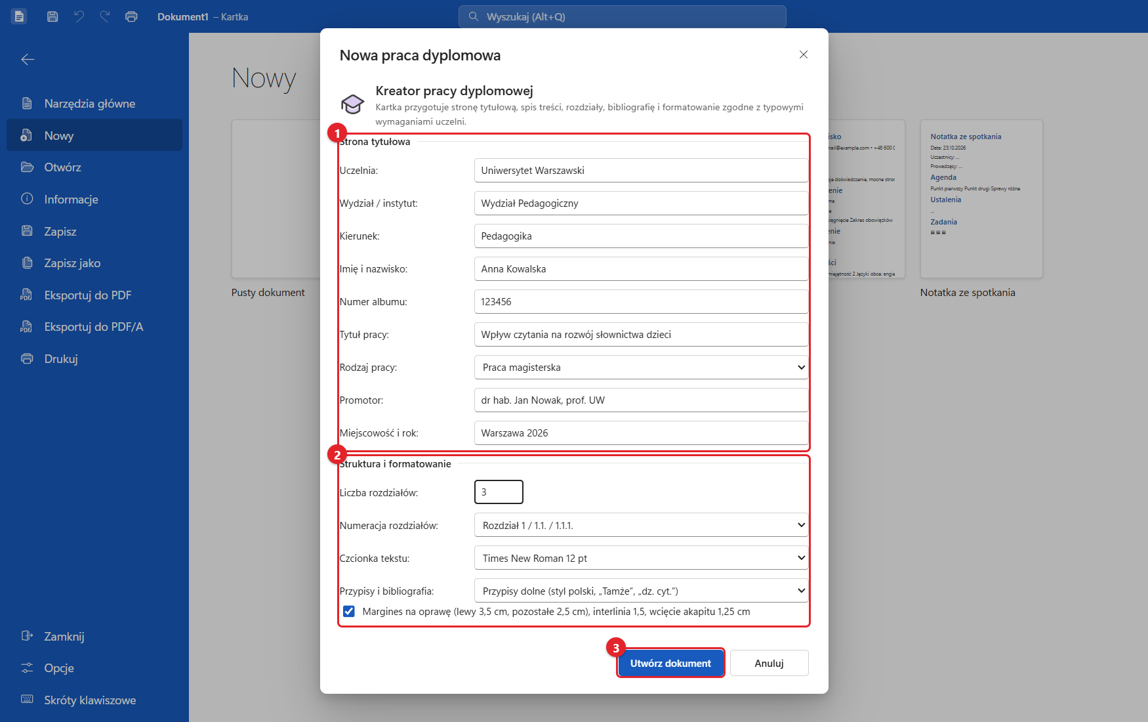Click the app document icon at top left
The width and height of the screenshot is (1148, 722).
(x=19, y=16)
